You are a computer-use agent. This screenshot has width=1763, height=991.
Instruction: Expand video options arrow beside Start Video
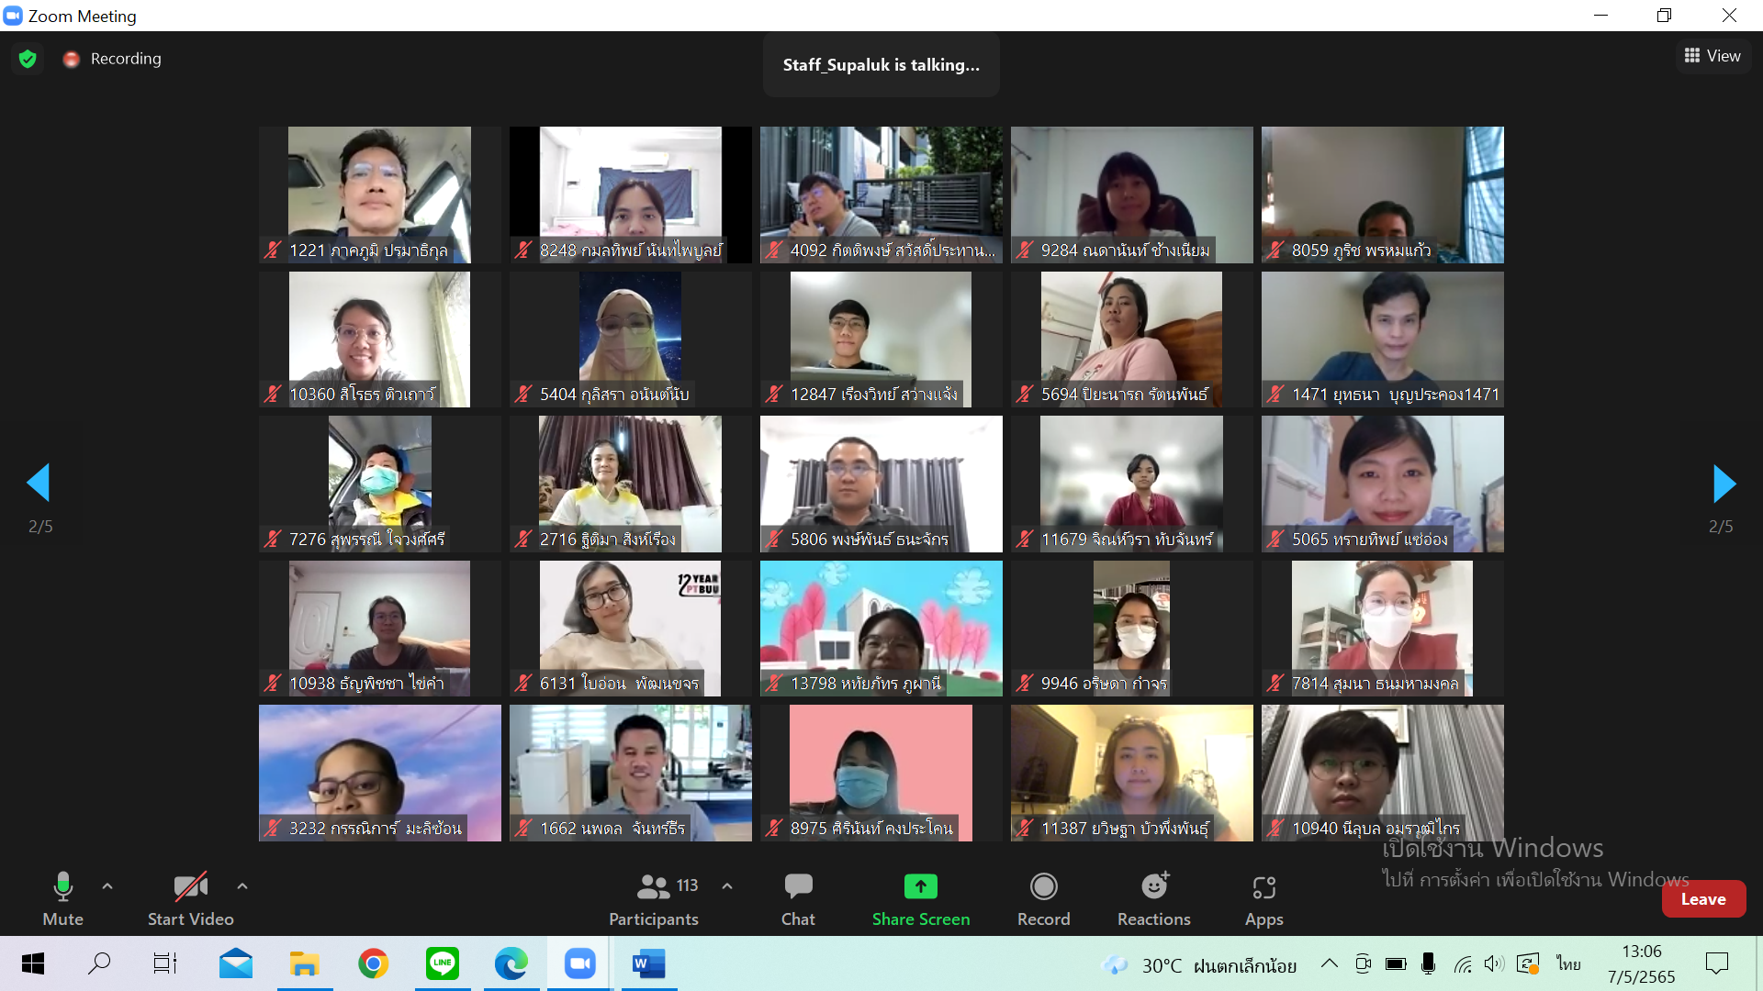pyautogui.click(x=242, y=886)
